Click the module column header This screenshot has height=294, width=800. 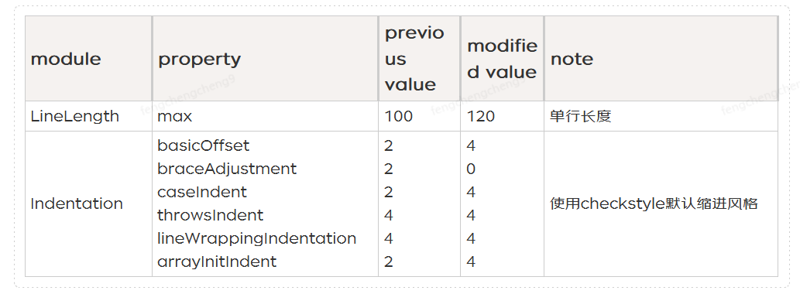point(89,59)
